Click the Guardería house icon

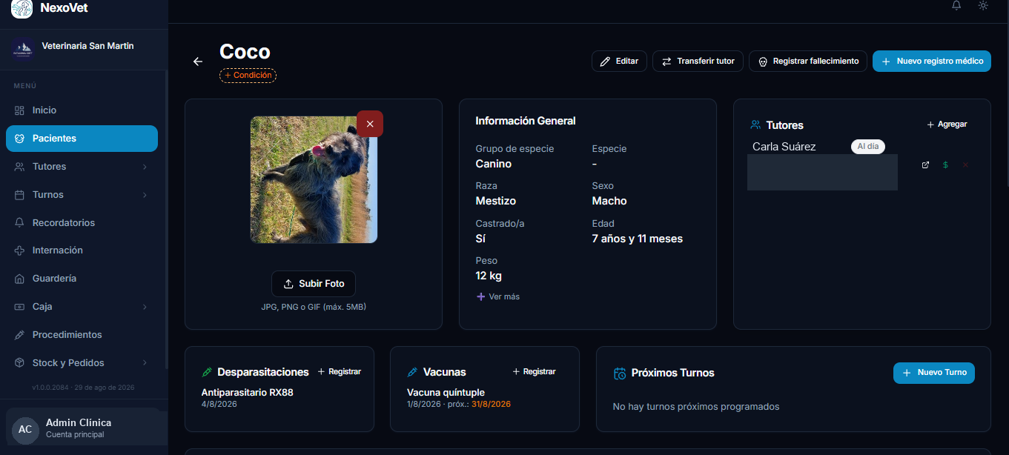(19, 279)
